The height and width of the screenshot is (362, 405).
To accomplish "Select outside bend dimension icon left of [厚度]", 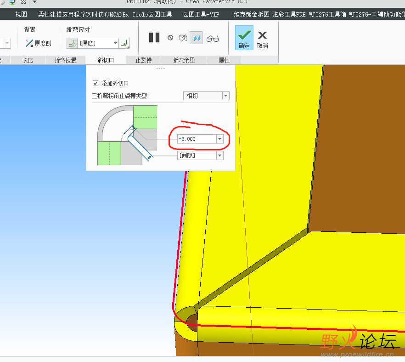I will [x=72, y=43].
